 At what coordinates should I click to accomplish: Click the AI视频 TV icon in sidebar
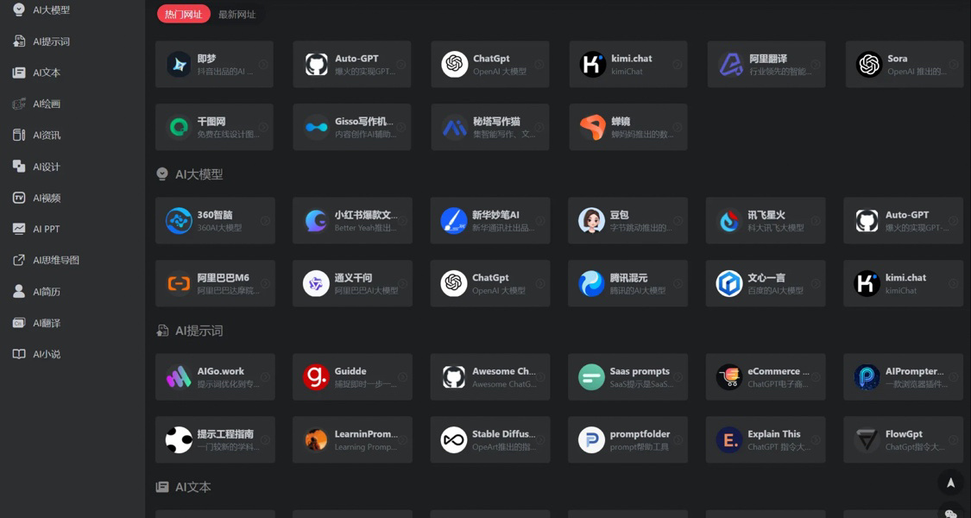click(19, 198)
